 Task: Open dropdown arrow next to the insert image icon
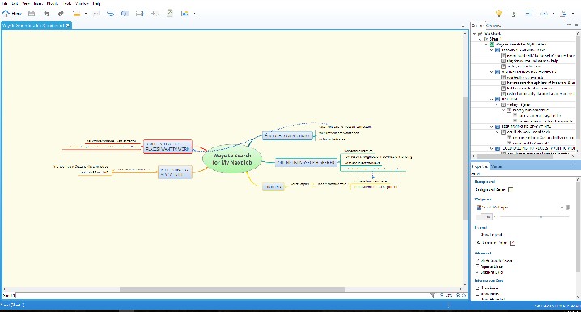194,14
